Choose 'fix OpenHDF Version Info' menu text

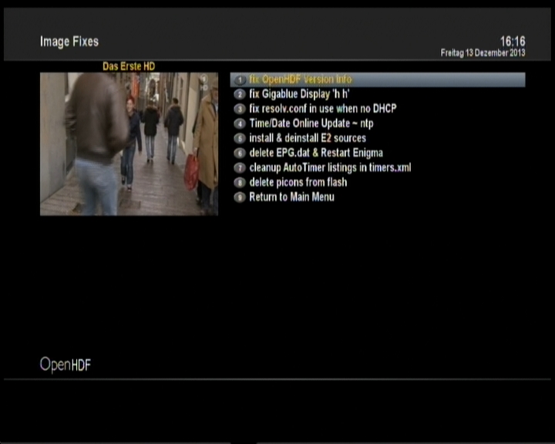(x=300, y=80)
